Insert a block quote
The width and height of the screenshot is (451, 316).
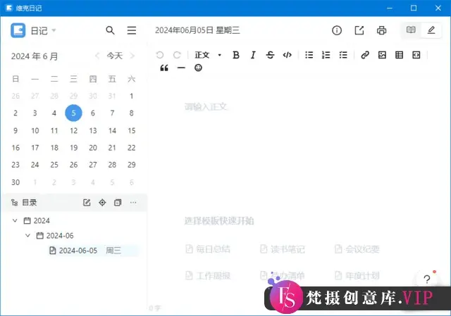point(164,68)
